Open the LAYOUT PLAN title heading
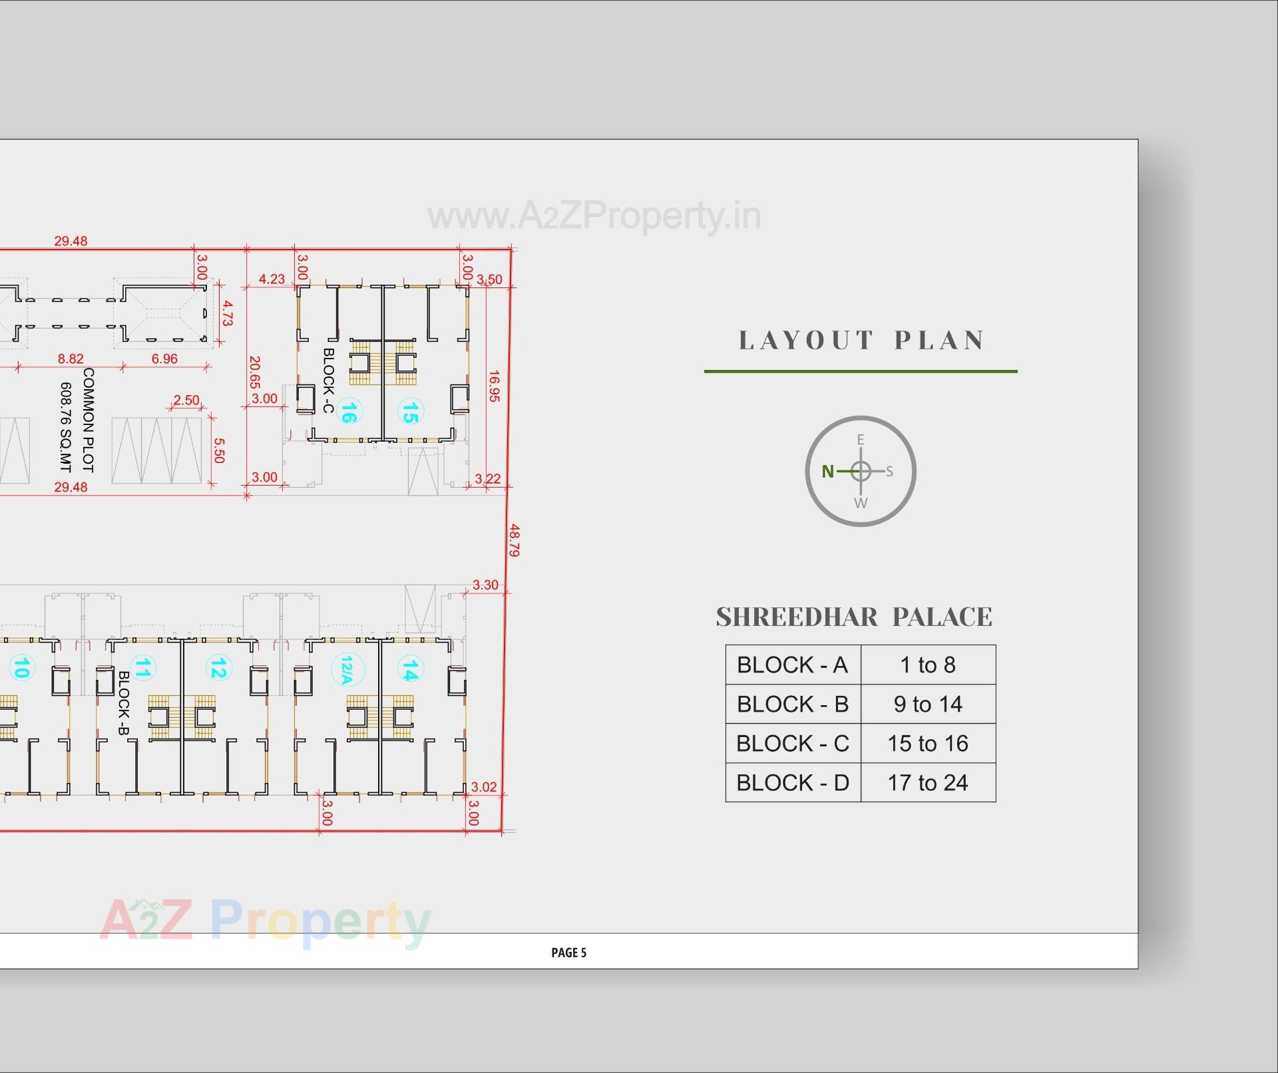Screen dimensions: 1278x1073 pos(861,341)
